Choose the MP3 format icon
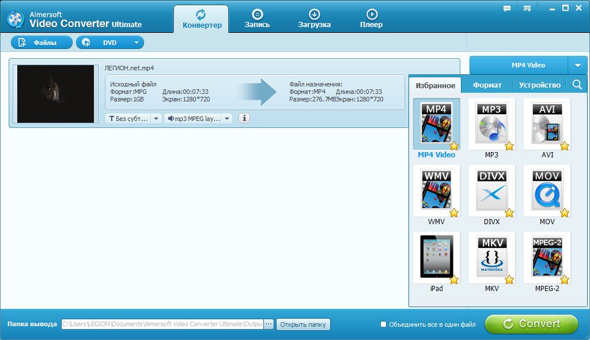This screenshot has width=590, height=340. click(x=491, y=123)
